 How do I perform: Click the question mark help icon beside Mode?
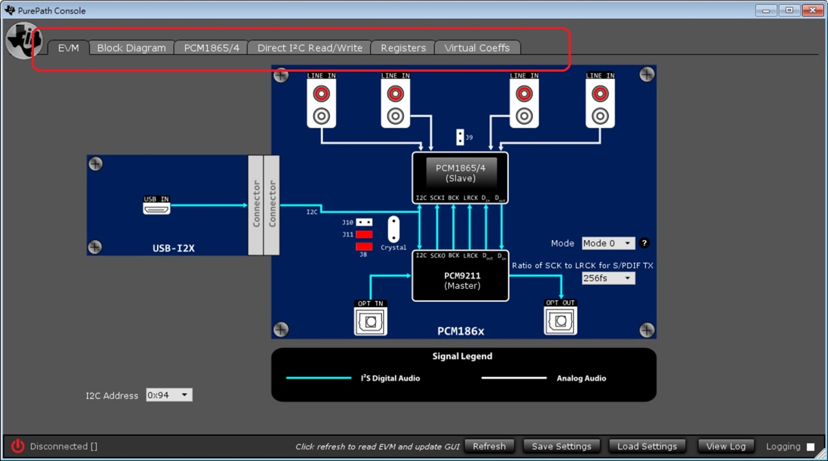pos(644,243)
